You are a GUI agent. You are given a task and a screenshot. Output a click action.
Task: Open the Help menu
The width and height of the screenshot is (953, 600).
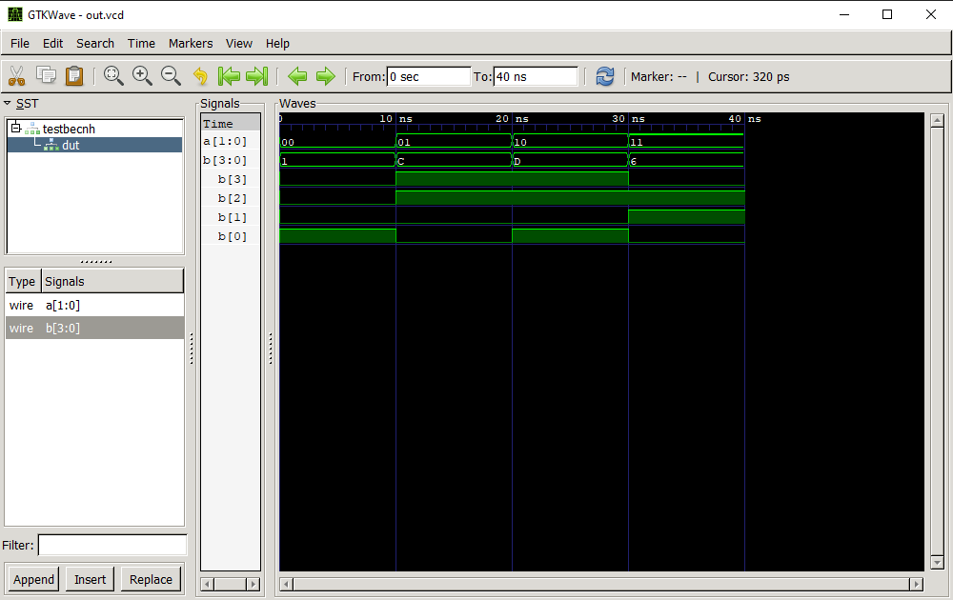pyautogui.click(x=277, y=43)
